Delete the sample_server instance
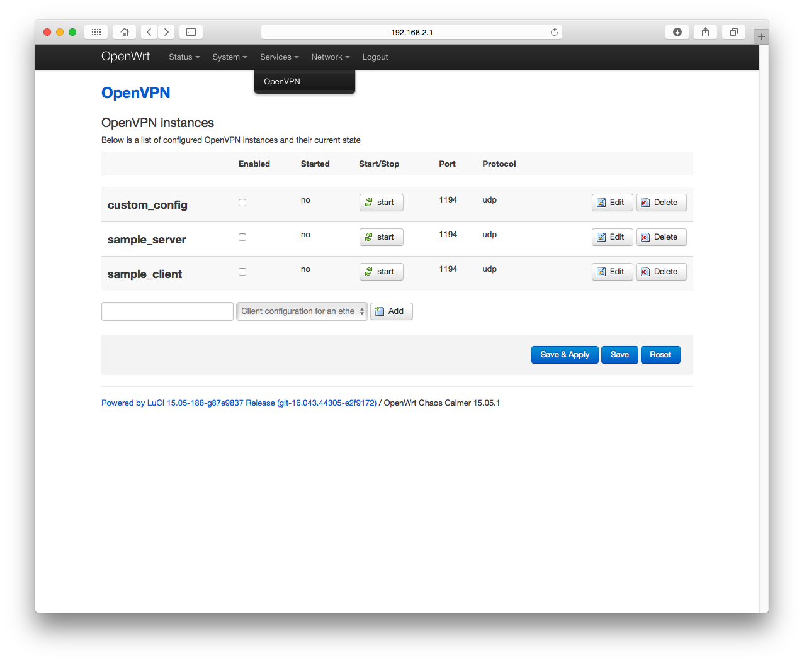Viewport: 804px width, 663px height. (661, 237)
